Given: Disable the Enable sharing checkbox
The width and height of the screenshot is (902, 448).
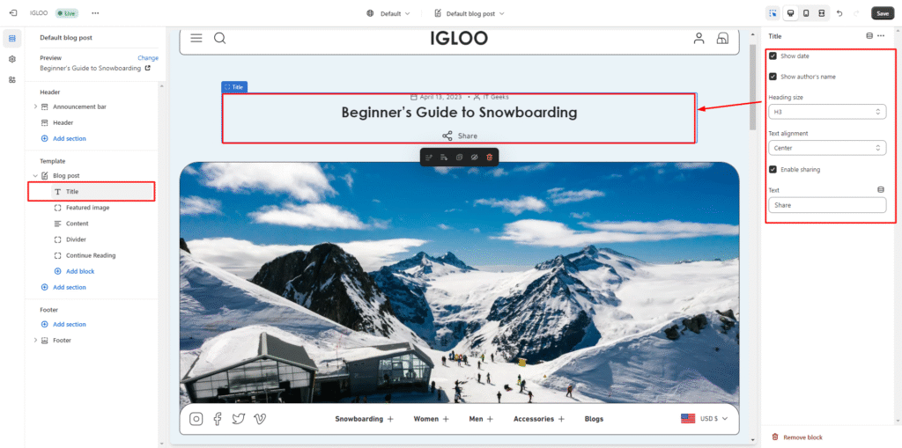Looking at the screenshot, I should (x=773, y=169).
